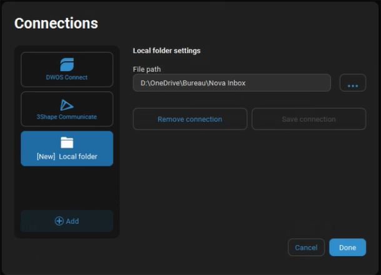The width and height of the screenshot is (381, 275).
Task: Select the DWOS Connect connection label
Action: (67, 77)
